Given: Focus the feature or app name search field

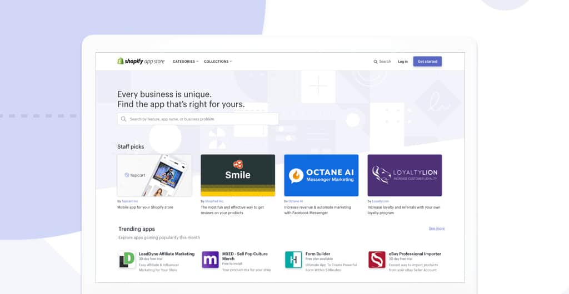Looking at the screenshot, I should point(198,119).
